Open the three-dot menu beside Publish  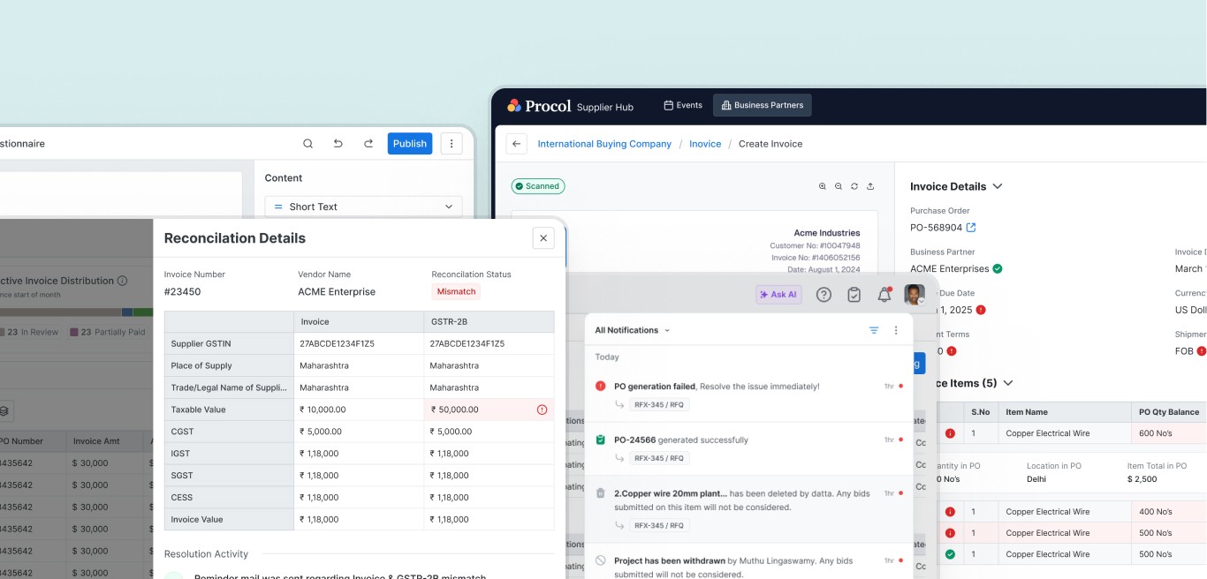(x=452, y=144)
